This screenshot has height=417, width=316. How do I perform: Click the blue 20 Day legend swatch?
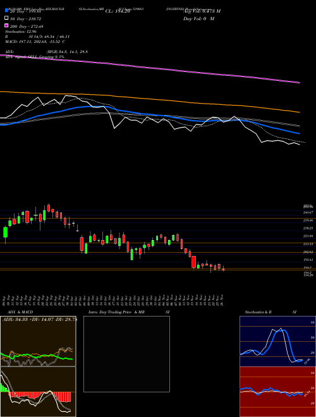click(7, 10)
